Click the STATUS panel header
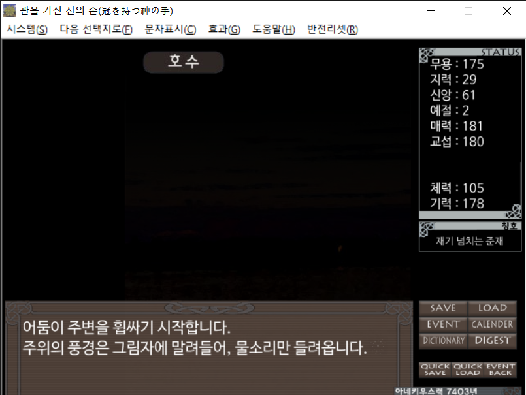 coord(470,52)
